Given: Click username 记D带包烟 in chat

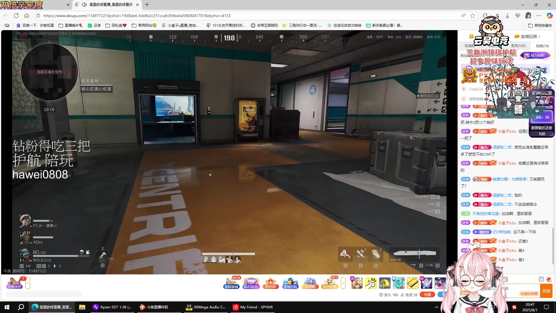Looking at the screenshot, I should 502,232.
